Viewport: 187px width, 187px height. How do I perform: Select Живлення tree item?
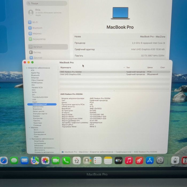click(37, 109)
